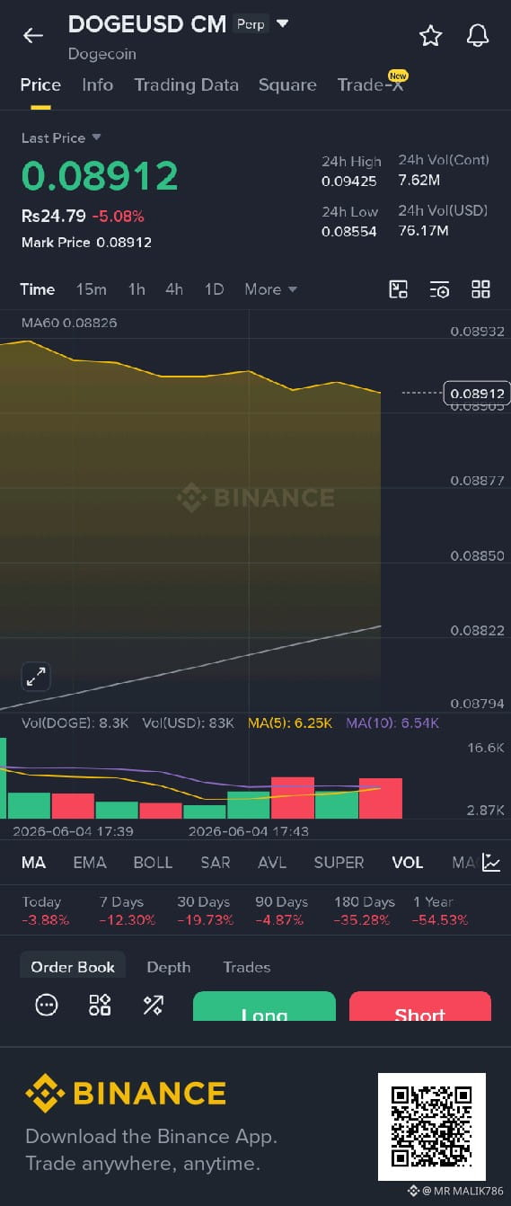This screenshot has width=511, height=1206.
Task: Click the MA(5): 6.25K volume label
Action: [x=290, y=723]
